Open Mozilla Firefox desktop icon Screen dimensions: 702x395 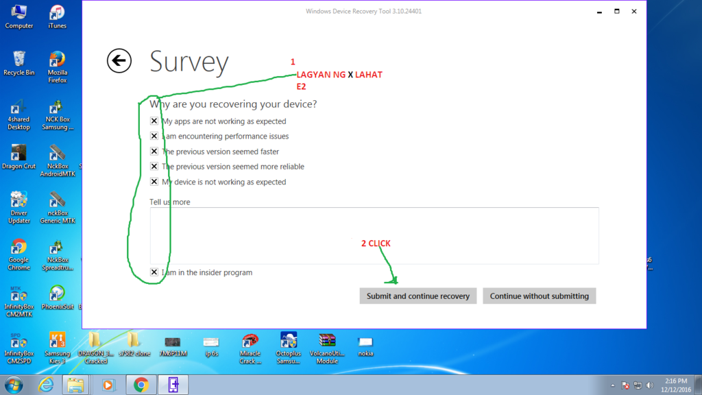[57, 62]
